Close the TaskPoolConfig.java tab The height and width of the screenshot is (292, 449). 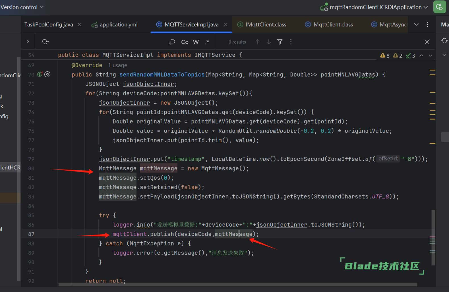click(79, 24)
